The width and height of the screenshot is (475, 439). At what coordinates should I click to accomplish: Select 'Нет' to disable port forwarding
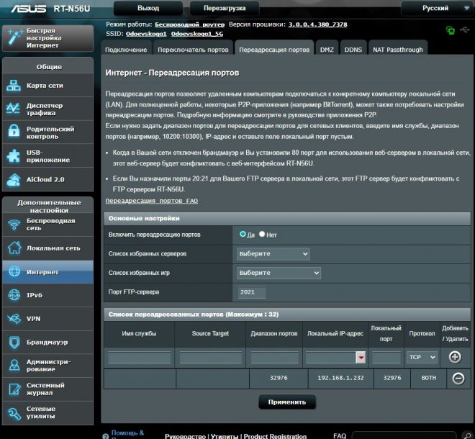point(262,235)
